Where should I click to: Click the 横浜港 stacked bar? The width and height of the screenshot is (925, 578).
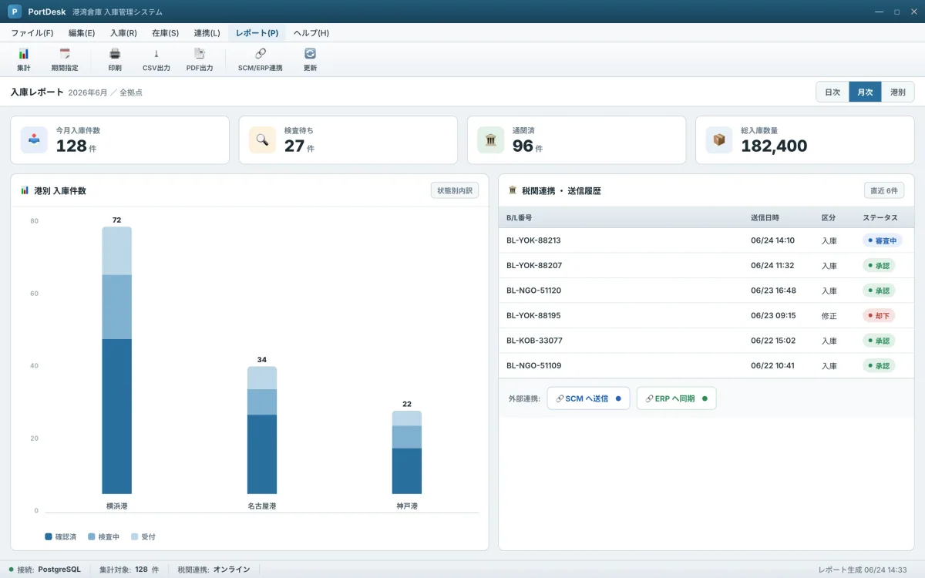[117, 360]
